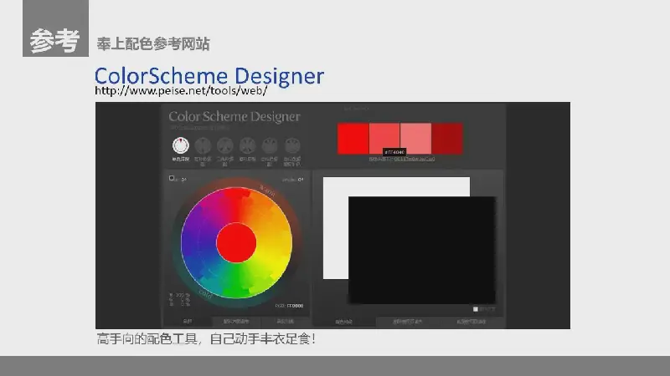The height and width of the screenshot is (376, 670).
Task: Select the analogic scheme wheel icon
Action: pos(270,145)
